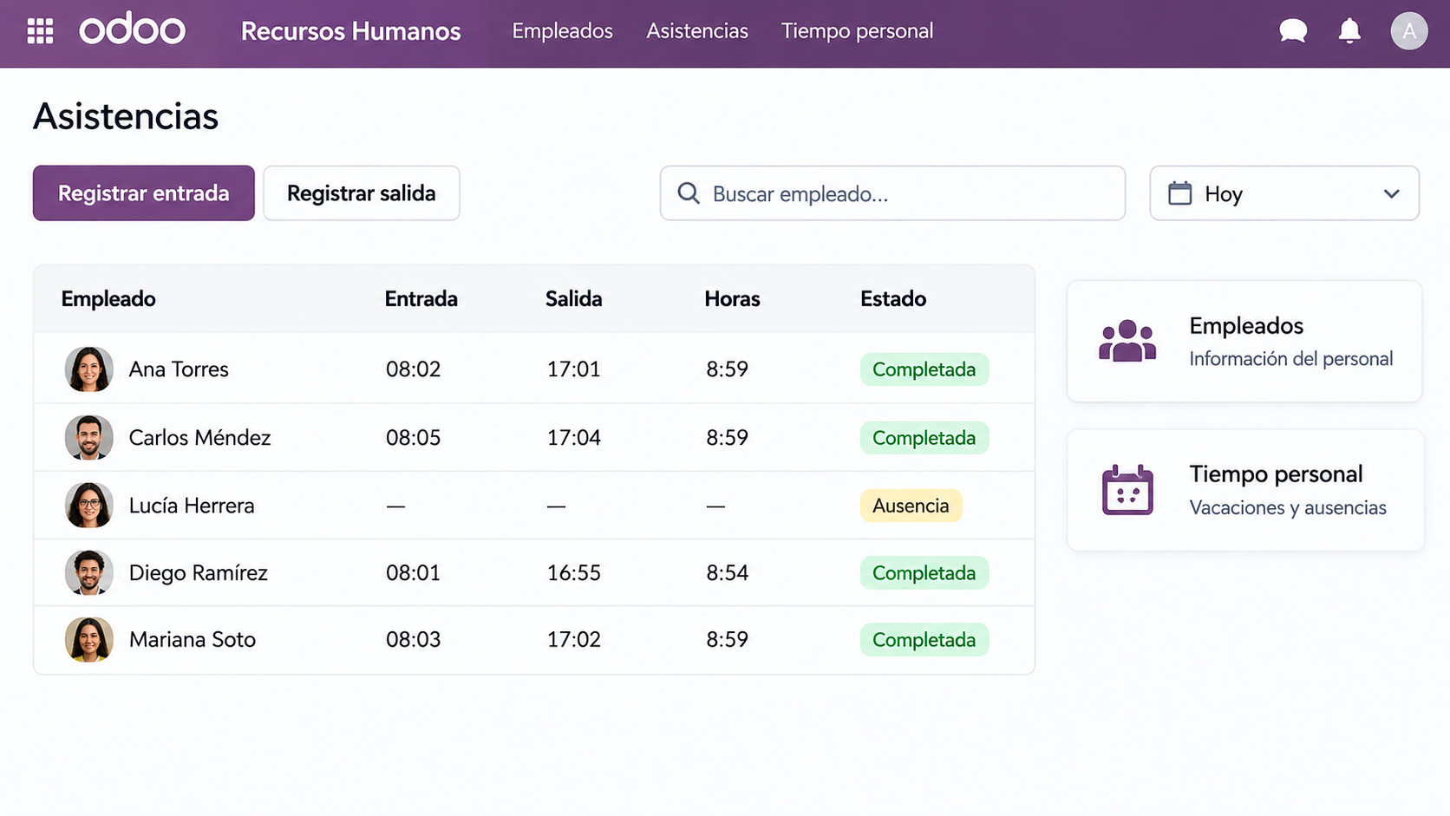This screenshot has width=1450, height=816.
Task: Click Lucía Herrera's Ausencia status badge
Action: click(911, 506)
